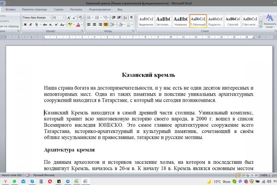Viewport: 277px width, 185px height.
Task: Apply the Без интервала style
Action: click(x=250, y=21)
